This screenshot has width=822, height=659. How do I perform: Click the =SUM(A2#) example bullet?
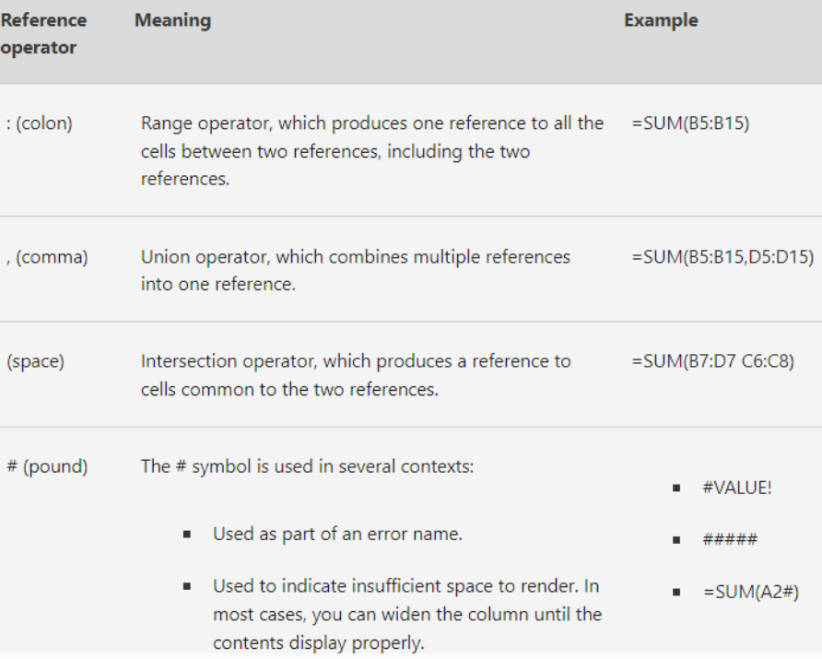point(751,592)
